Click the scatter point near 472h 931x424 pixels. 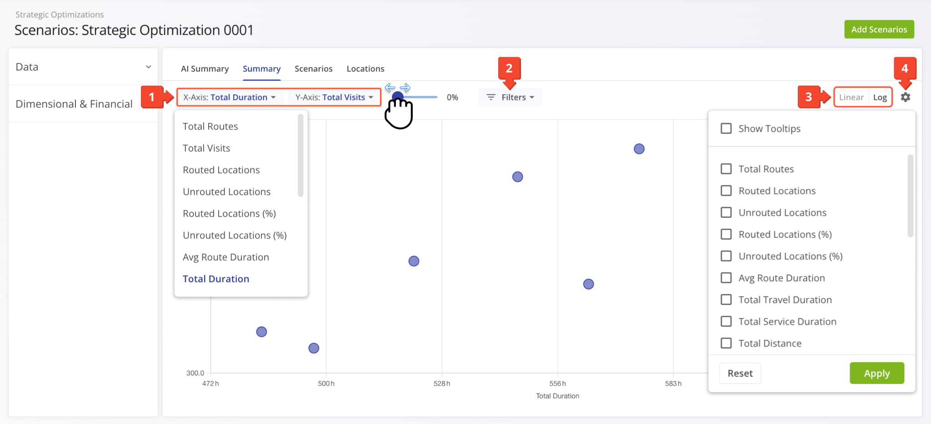261,332
